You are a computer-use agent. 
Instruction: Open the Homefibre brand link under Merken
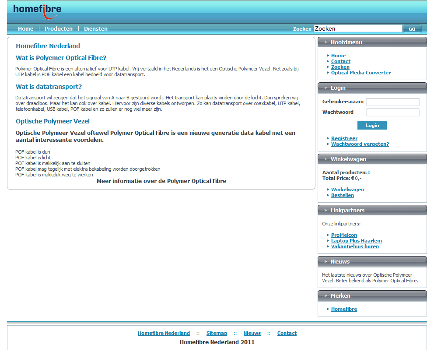[x=344, y=309]
